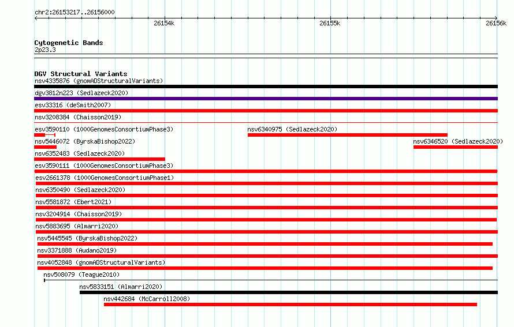514x327 pixels.
Task: Click the 2p23.3 cytogenetic band bar
Action: pos(266,56)
